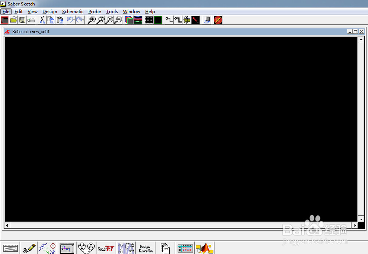The width and height of the screenshot is (368, 254).
Task: Open the Help menu
Action: pyautogui.click(x=150, y=11)
